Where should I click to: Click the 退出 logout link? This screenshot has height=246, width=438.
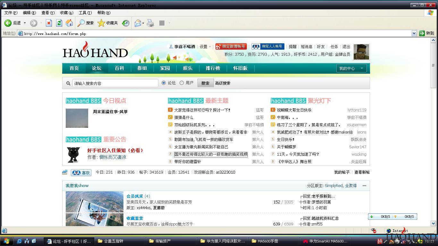[x=346, y=47]
